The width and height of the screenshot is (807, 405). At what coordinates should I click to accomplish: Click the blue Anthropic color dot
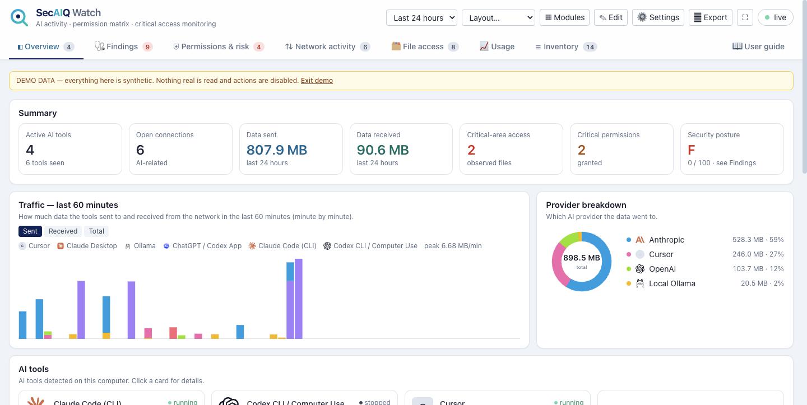[x=629, y=240]
